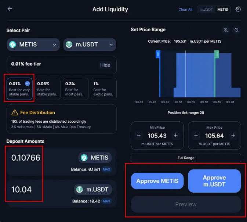Select the 0.3% fee tier
Screen dimensions: 247x222
pyautogui.click(x=76, y=89)
